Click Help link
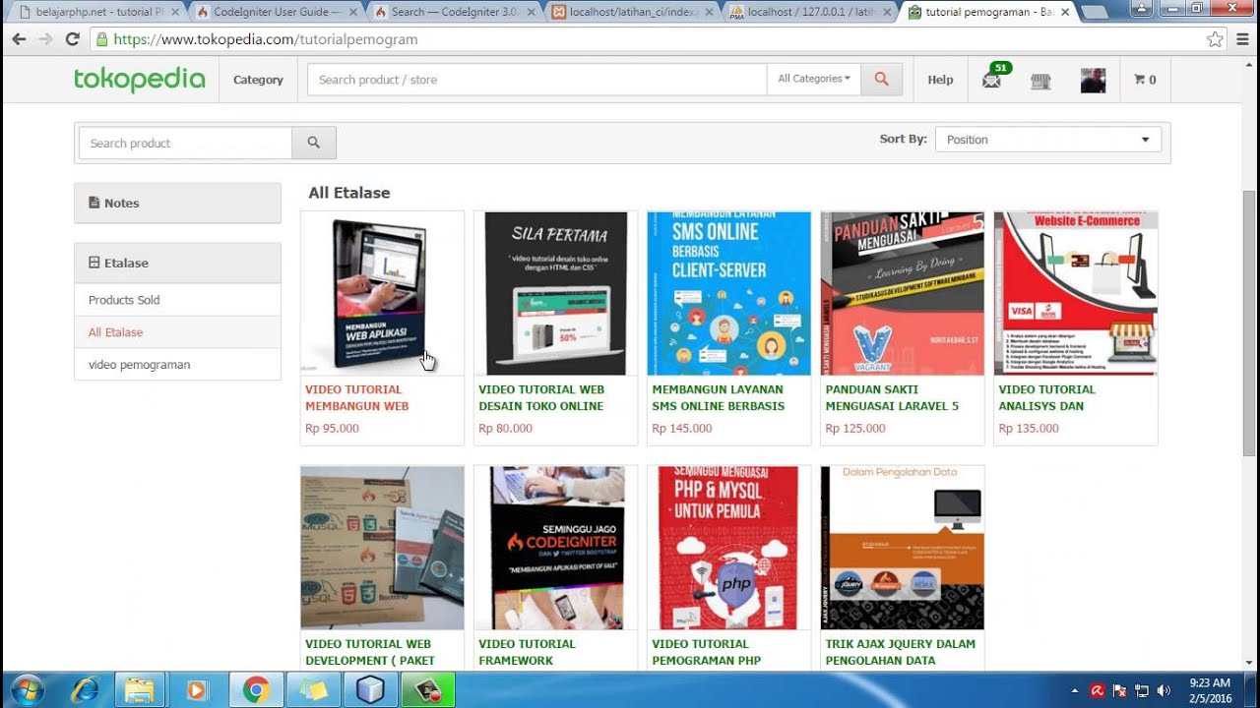Screen dimensions: 1260x708 click(x=940, y=80)
